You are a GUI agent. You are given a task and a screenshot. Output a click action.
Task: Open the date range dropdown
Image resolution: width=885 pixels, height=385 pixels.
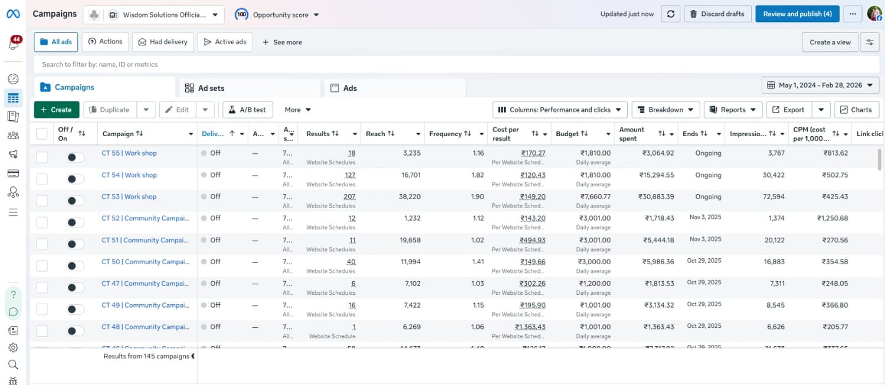point(820,85)
